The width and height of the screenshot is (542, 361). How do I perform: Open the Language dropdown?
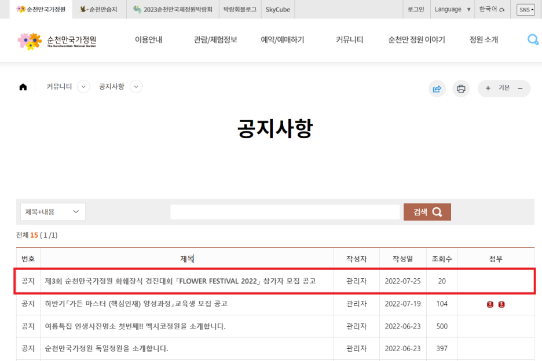(x=452, y=9)
